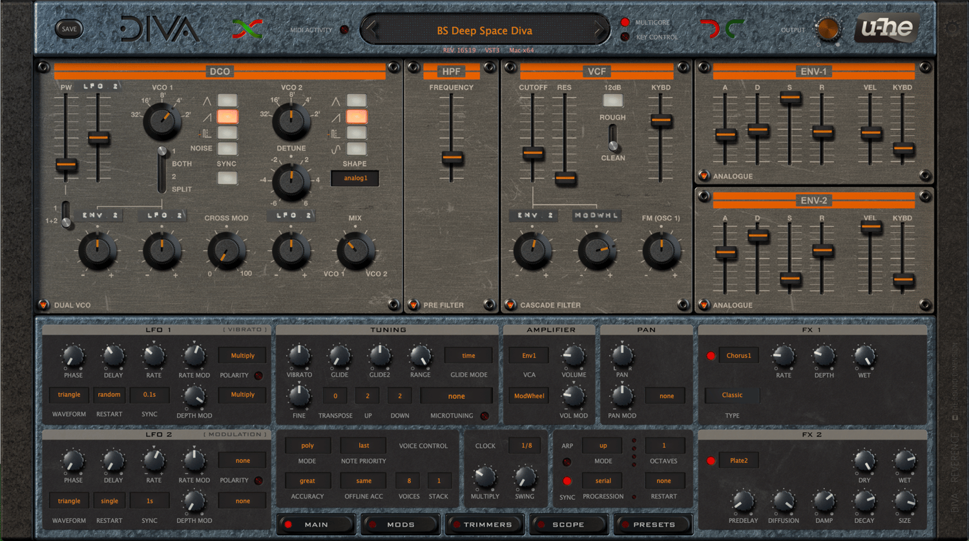The image size is (969, 541).
Task: Enable the oscillator SYNC button
Action: pyautogui.click(x=227, y=178)
